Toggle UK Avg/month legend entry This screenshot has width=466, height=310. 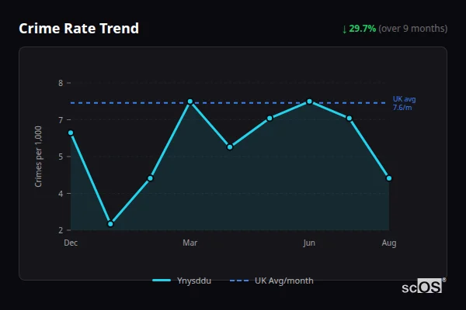pos(272,281)
